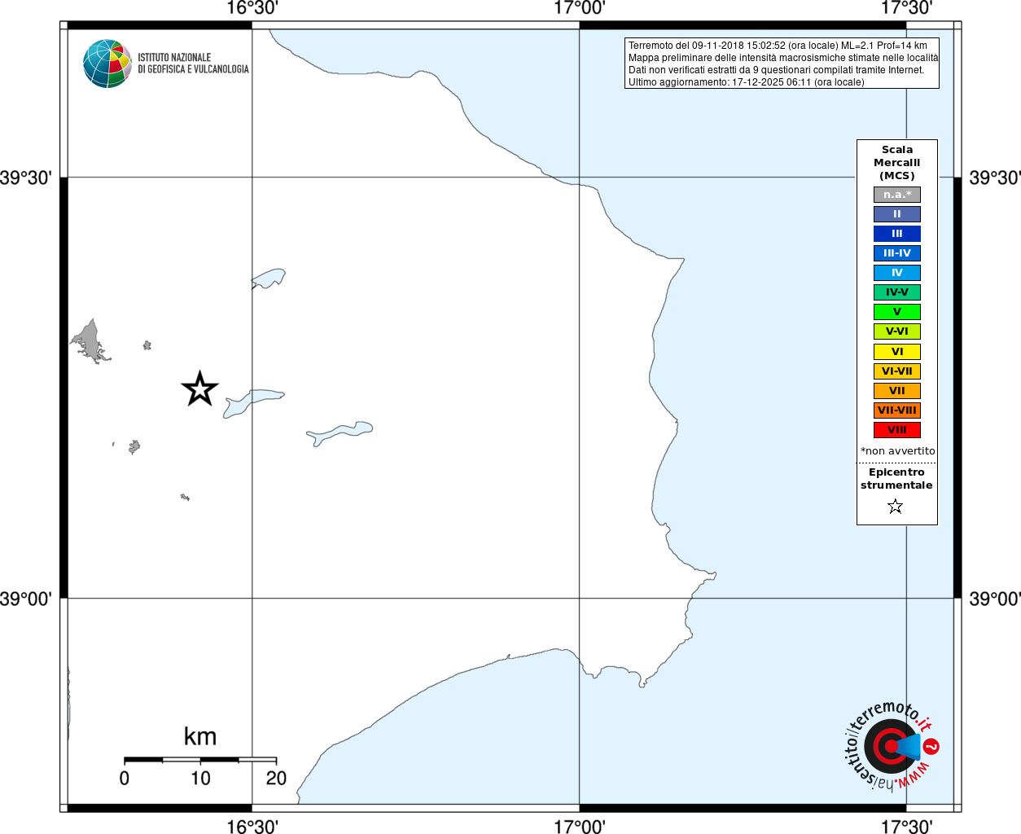Image resolution: width=1021 pixels, height=834 pixels.
Task: Click the 'Epicentro strumentale' legend label
Action: [x=896, y=479]
